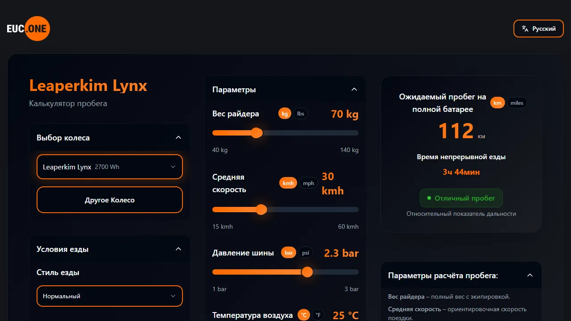Collapse the Условия езды section
Viewport: 571px width, 321px height.
coord(178,249)
